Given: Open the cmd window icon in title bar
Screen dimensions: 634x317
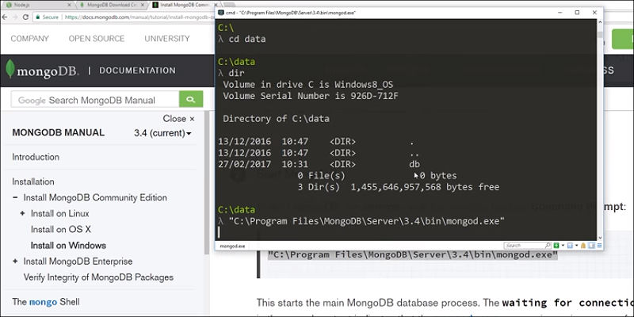Looking at the screenshot, I should (x=221, y=13).
